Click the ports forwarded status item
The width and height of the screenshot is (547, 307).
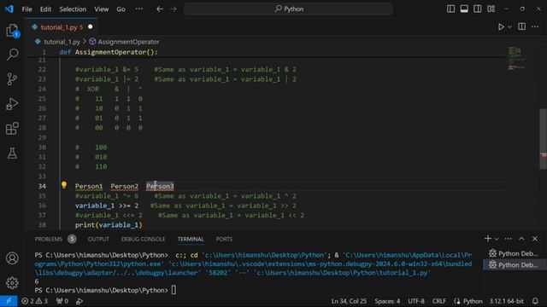pyautogui.click(x=62, y=301)
